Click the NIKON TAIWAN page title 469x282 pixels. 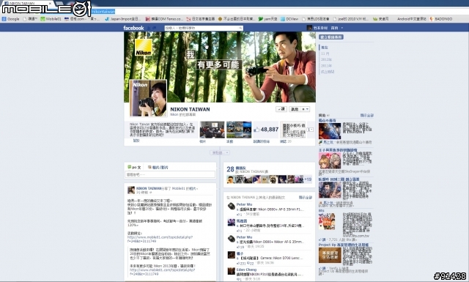[x=190, y=109]
